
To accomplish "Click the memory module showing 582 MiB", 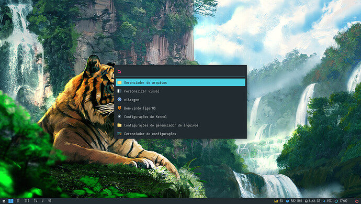I will (x=294, y=201).
